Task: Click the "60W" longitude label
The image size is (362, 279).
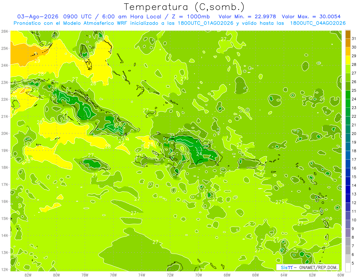Action: tap(341, 275)
